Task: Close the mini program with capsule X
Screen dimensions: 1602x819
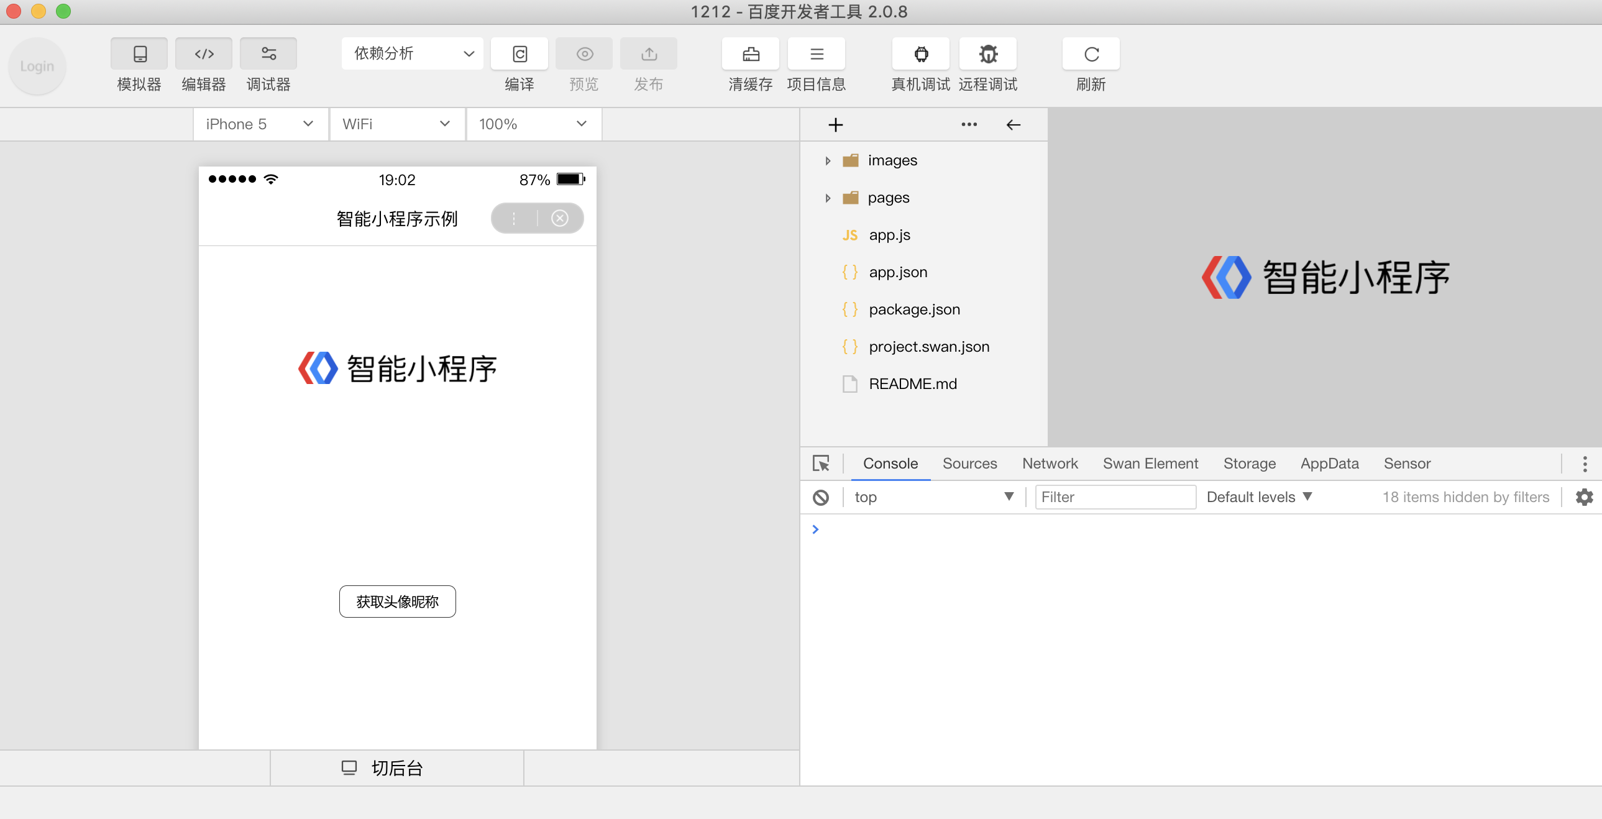Action: coord(560,218)
